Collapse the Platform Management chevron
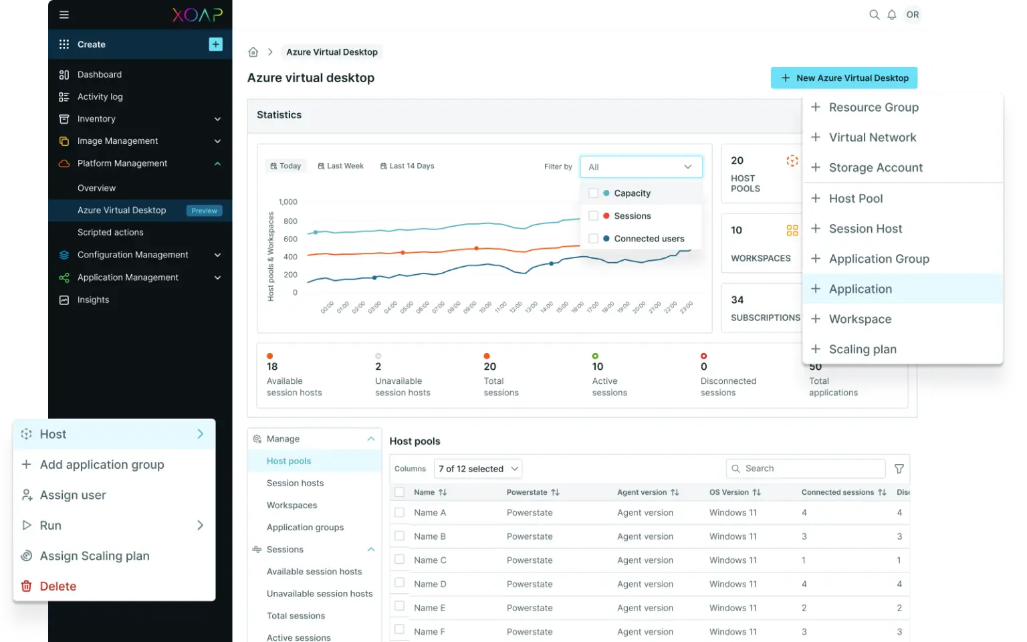The width and height of the screenshot is (1027, 642). (x=217, y=163)
